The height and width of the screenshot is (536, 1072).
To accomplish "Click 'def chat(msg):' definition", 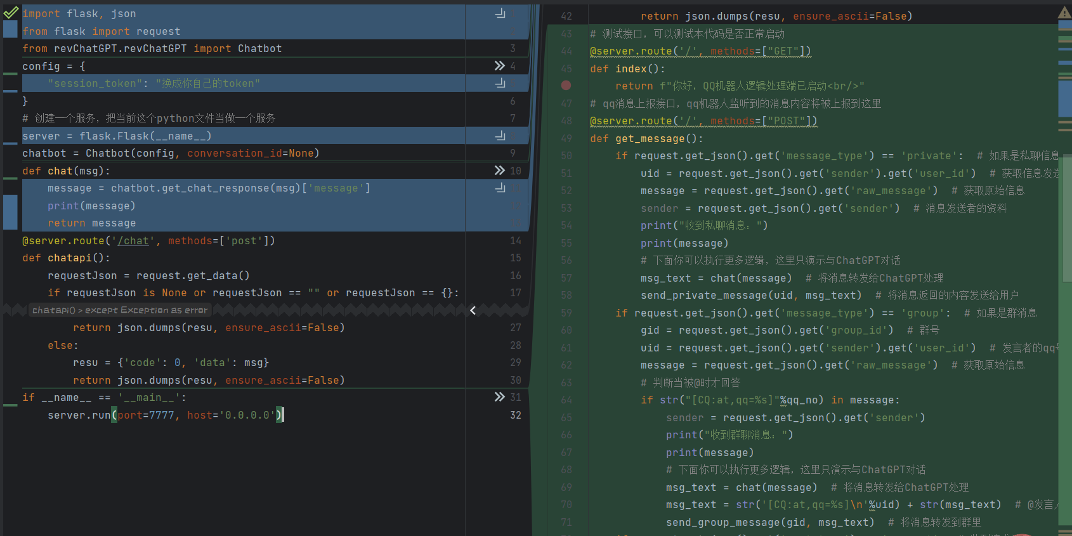I will pyautogui.click(x=67, y=171).
